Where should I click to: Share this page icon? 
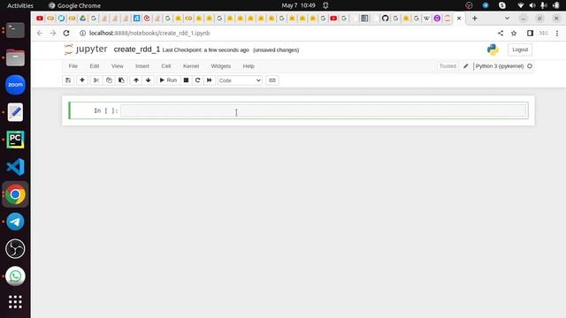tap(501, 34)
